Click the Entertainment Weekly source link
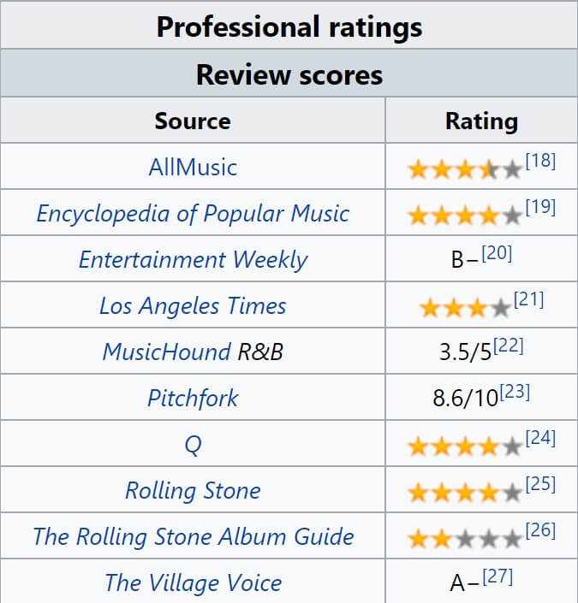 click(193, 259)
